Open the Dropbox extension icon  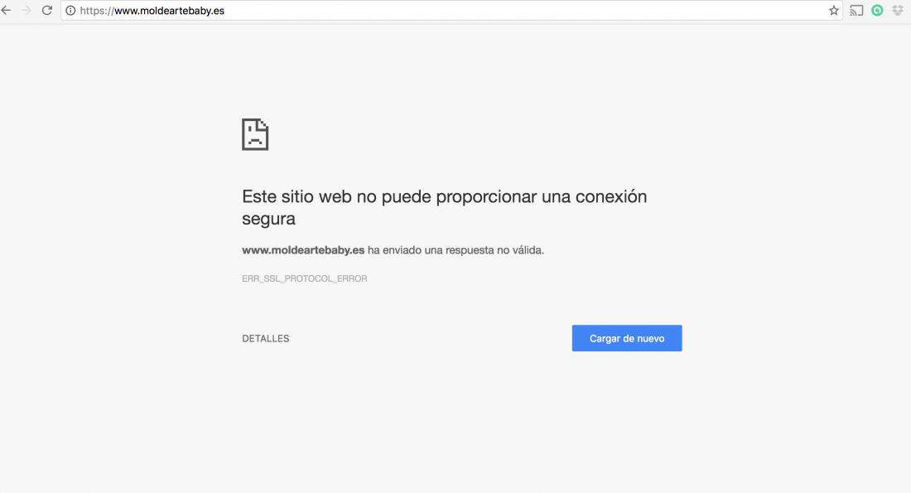[x=898, y=11]
